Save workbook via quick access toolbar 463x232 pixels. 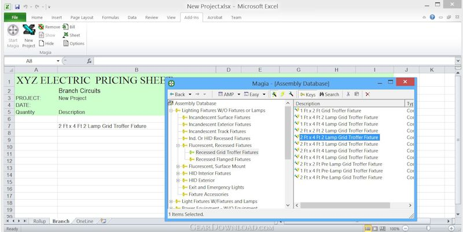click(17, 6)
